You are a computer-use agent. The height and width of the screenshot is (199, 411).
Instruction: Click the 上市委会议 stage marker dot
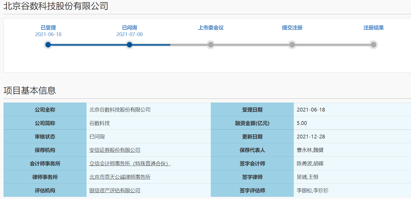click(211, 45)
